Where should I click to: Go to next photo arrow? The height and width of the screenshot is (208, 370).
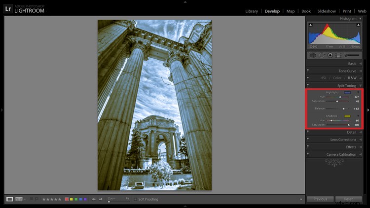pos(101,199)
